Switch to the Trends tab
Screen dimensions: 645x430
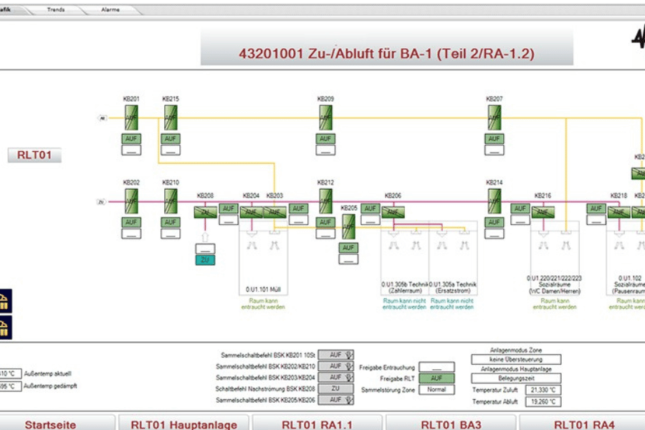(x=56, y=9)
